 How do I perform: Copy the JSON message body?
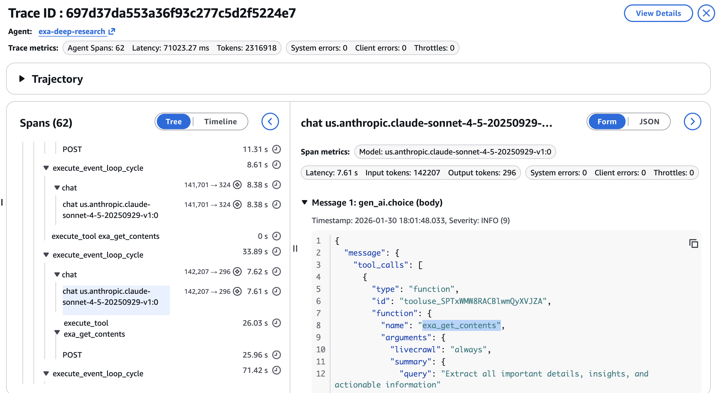pyautogui.click(x=693, y=243)
